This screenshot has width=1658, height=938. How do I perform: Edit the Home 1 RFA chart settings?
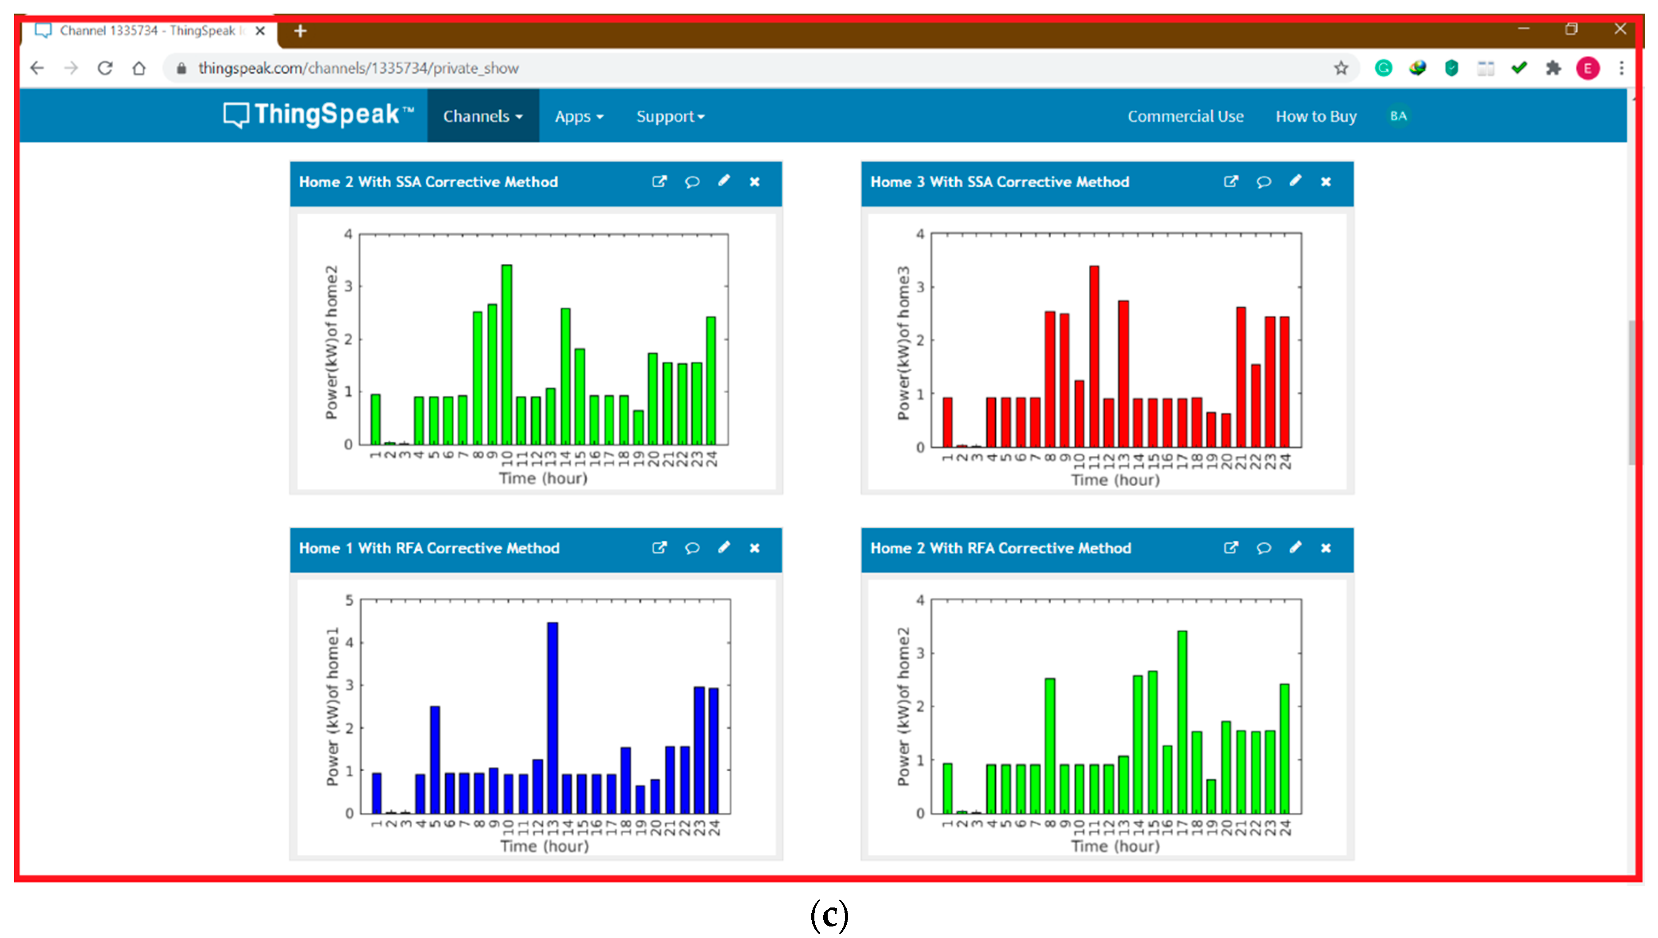pyautogui.click(x=724, y=548)
